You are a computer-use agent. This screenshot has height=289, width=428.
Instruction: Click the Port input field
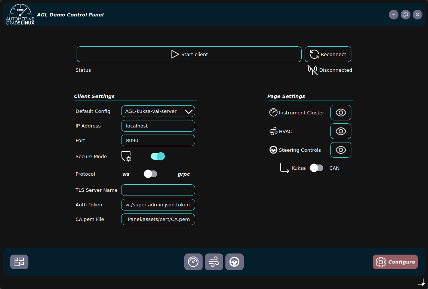click(x=158, y=140)
